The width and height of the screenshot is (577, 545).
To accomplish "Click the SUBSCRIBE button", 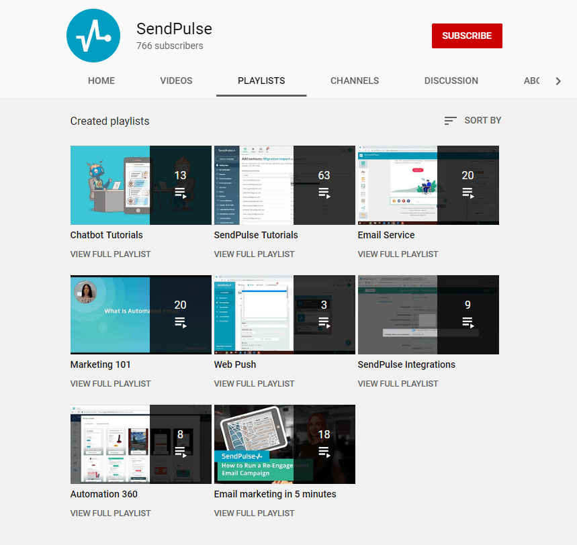I will click(x=467, y=36).
